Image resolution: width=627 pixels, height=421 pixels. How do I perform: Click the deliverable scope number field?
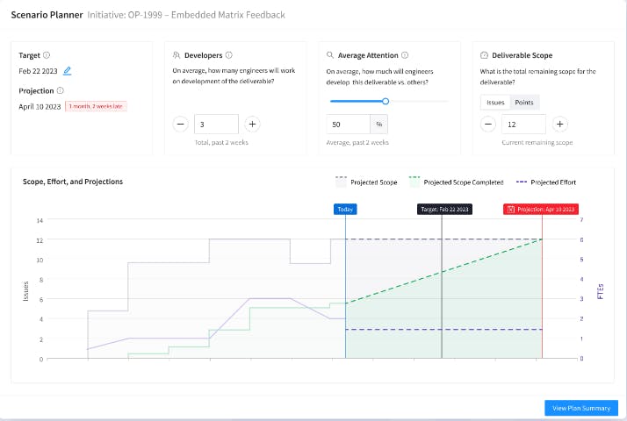pos(524,124)
